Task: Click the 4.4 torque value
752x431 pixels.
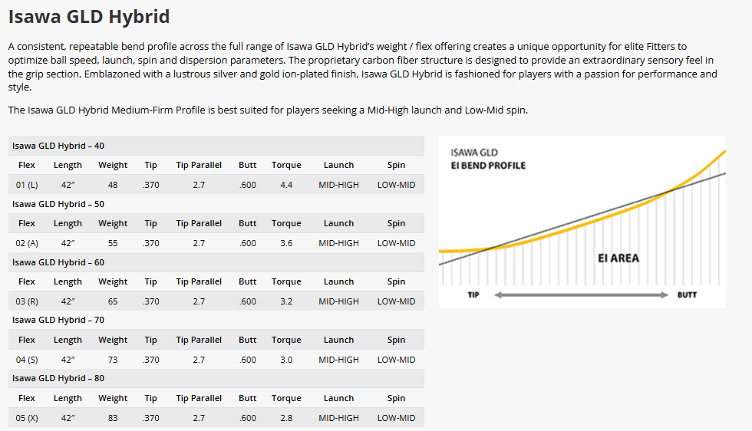Action: (286, 185)
